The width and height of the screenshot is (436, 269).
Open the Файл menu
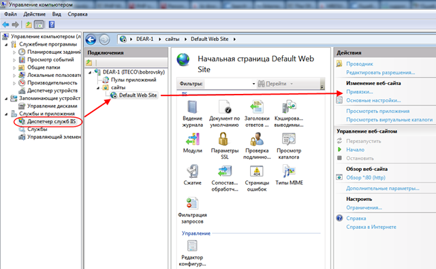point(10,14)
